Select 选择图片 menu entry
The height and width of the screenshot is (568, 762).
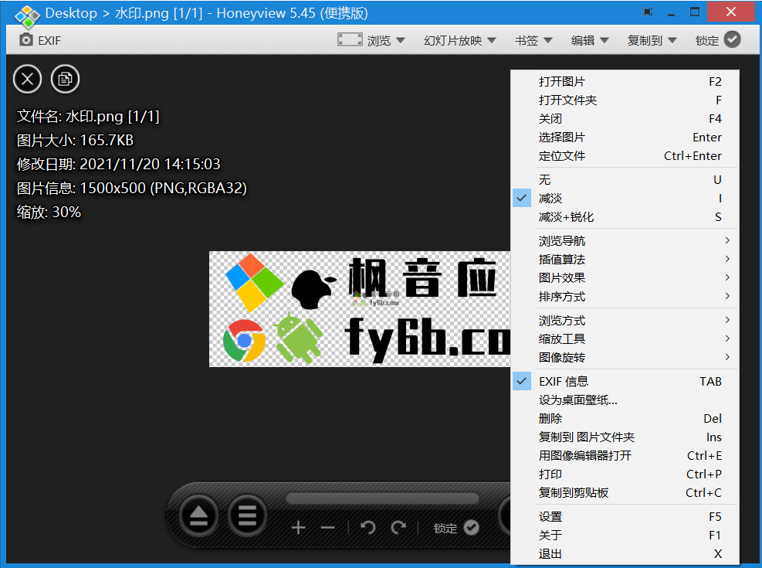click(x=625, y=137)
